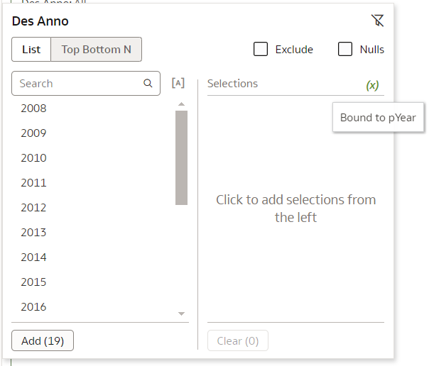This screenshot has height=366, width=429.
Task: Select the year 2010 from the list
Action: pos(33,158)
